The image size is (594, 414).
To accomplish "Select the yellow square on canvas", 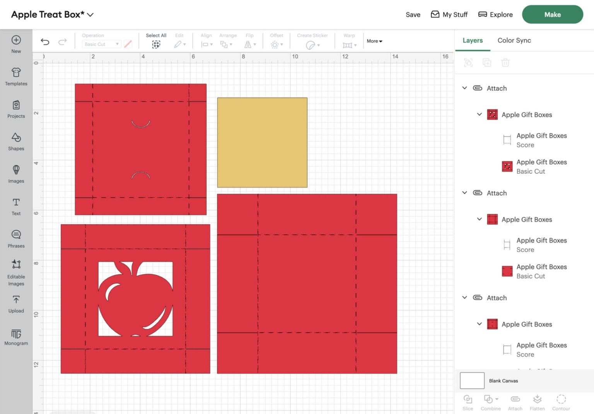I will [262, 143].
